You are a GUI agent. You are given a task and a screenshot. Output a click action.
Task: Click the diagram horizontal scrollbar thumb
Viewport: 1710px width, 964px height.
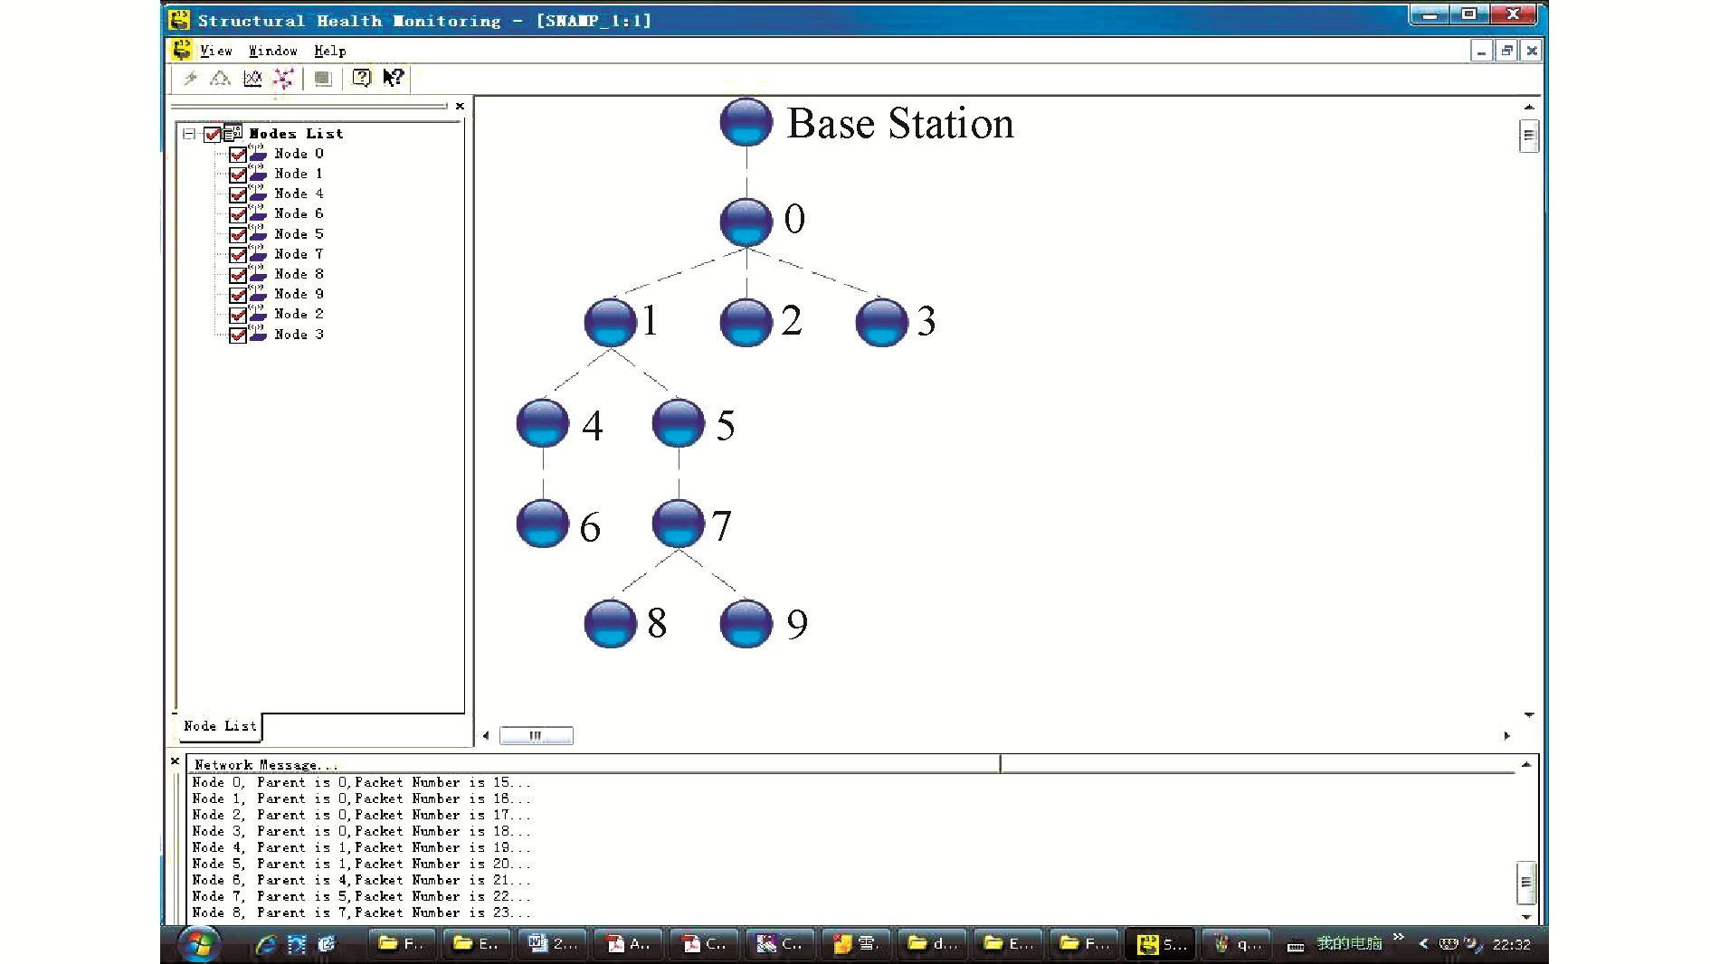pos(536,736)
